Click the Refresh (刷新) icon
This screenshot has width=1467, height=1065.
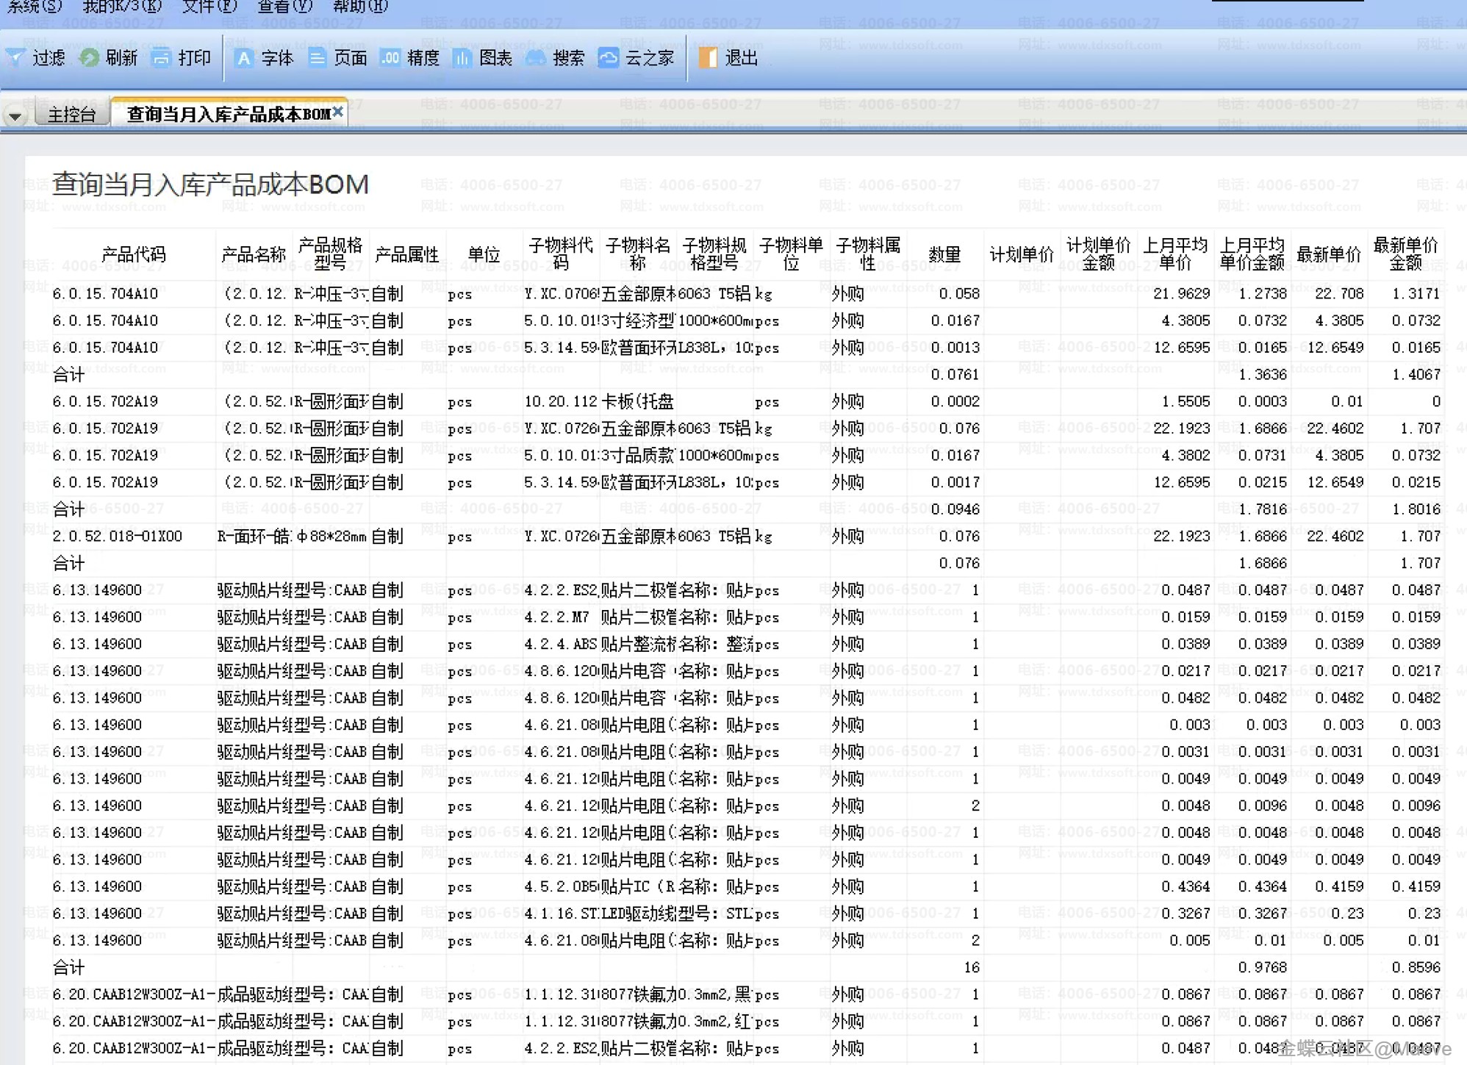[x=88, y=57]
